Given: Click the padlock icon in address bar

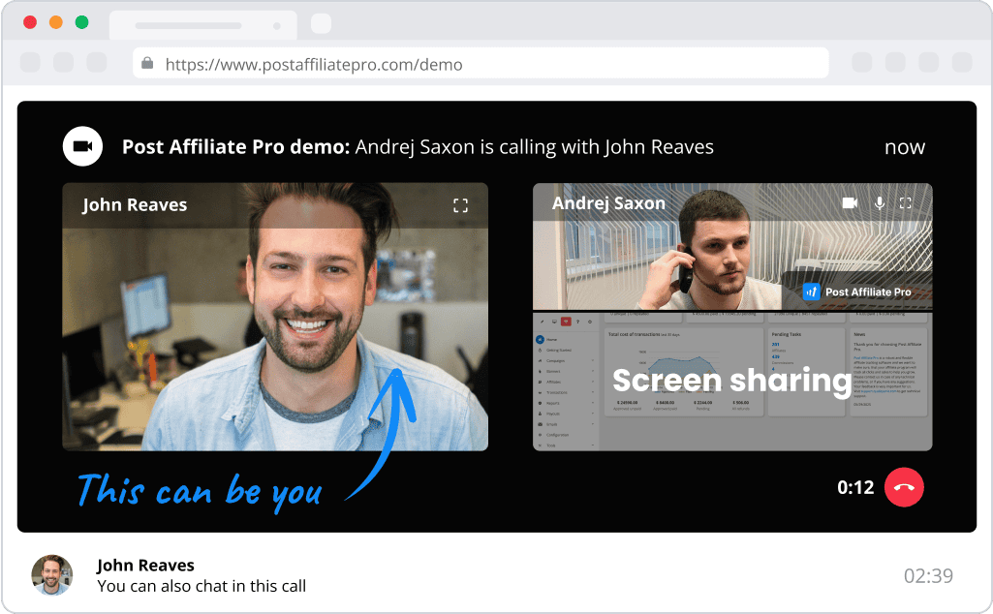Looking at the screenshot, I should coord(147,64).
